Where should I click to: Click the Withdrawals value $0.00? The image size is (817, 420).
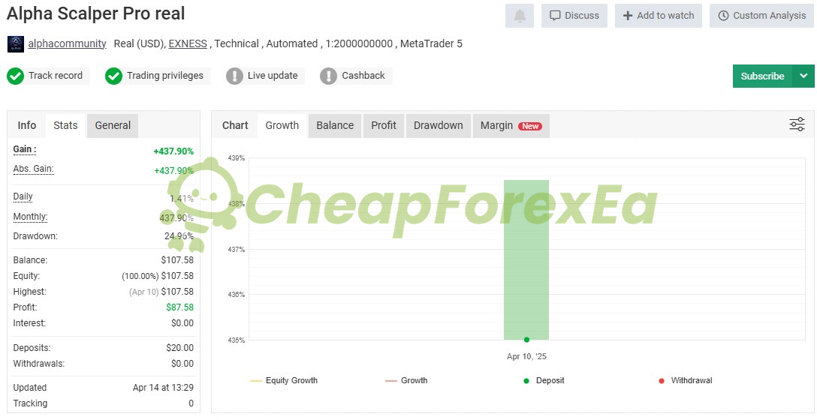tap(182, 364)
